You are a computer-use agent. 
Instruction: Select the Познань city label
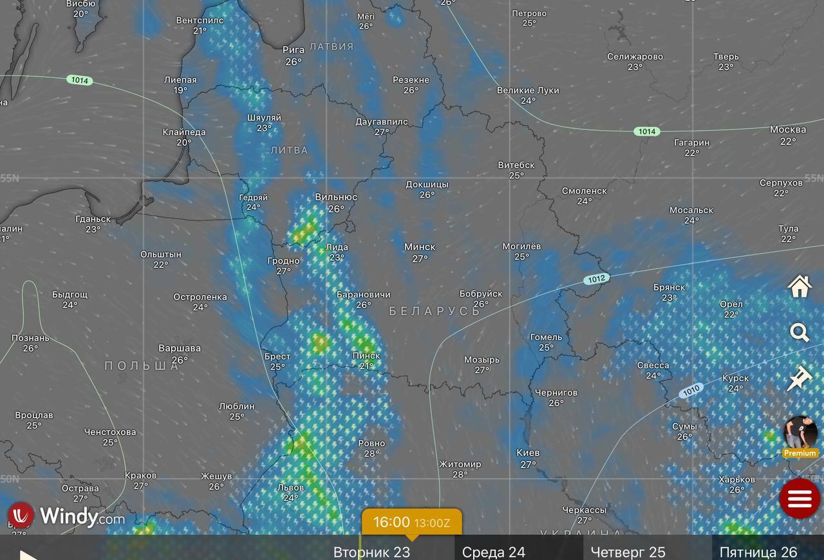(x=30, y=338)
